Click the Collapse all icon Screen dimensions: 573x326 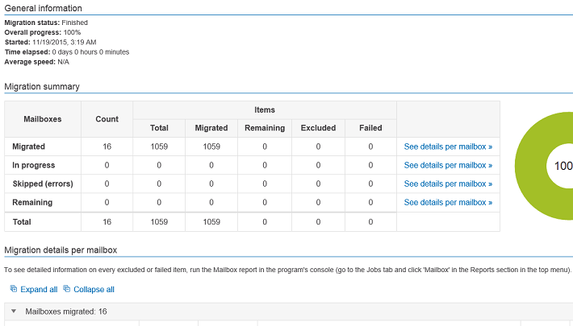pyautogui.click(x=66, y=289)
